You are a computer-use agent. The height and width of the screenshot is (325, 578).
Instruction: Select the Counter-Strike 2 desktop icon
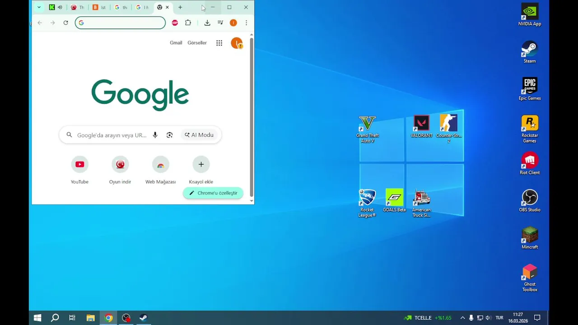pyautogui.click(x=448, y=130)
